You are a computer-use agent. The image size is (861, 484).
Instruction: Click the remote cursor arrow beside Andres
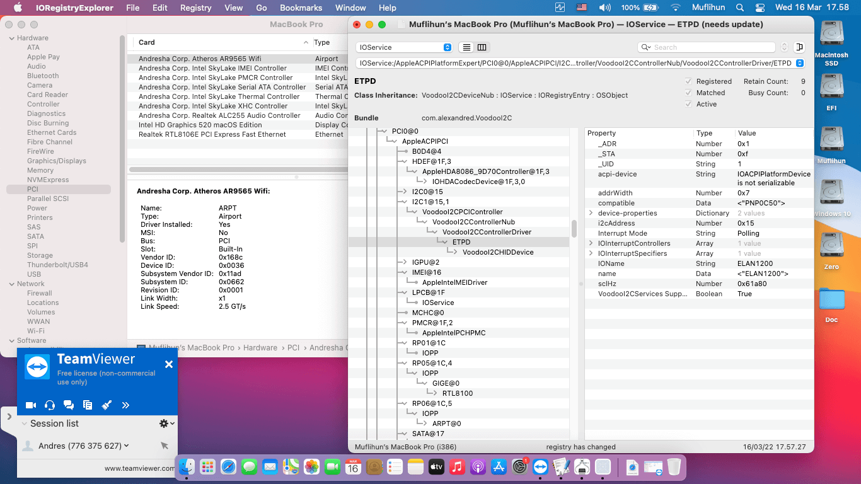165,446
